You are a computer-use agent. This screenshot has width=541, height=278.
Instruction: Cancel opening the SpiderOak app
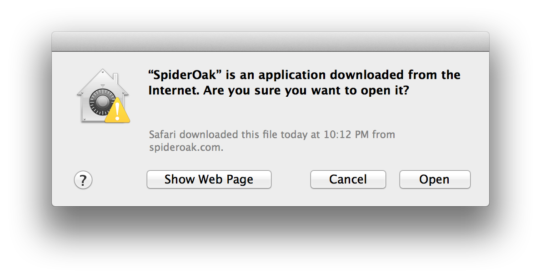pos(348,179)
